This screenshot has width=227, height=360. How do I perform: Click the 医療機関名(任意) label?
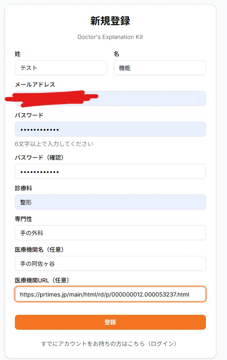pyautogui.click(x=39, y=250)
